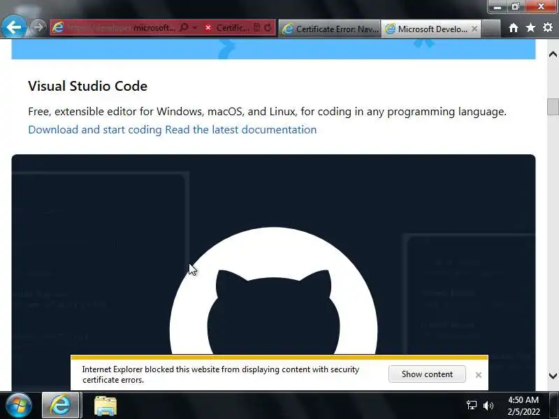Click the Internet Explorer page icon in address bar

58,27
